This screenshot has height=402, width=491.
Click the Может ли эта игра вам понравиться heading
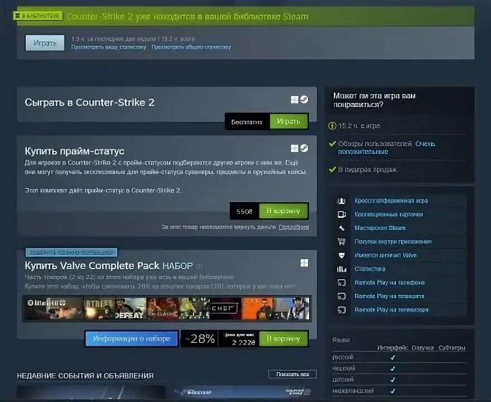pos(374,100)
